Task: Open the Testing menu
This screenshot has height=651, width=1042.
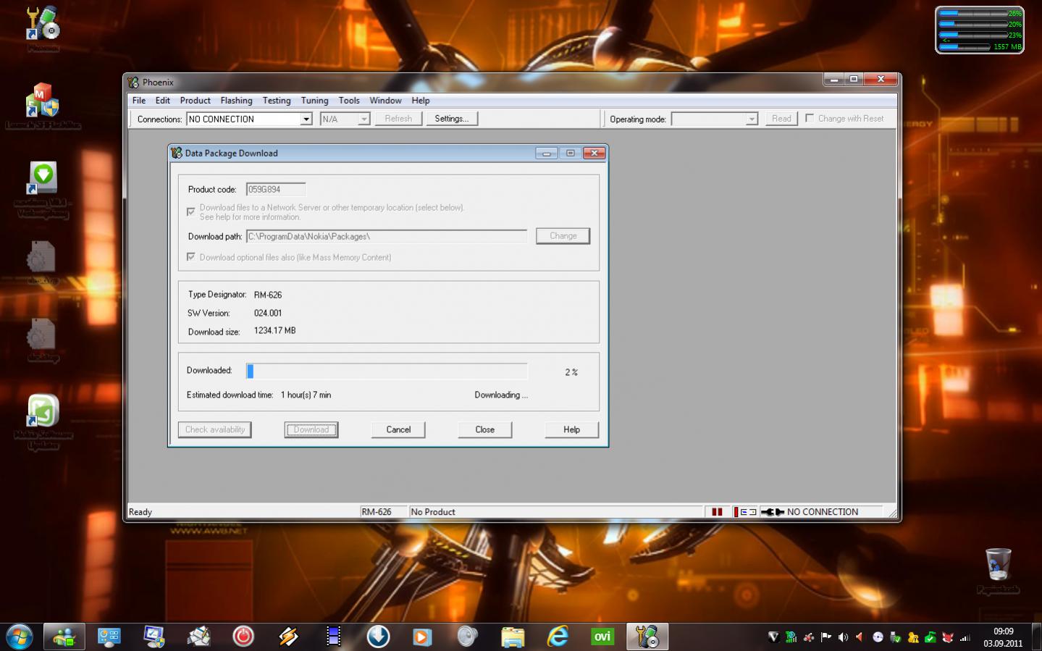Action: [x=277, y=101]
